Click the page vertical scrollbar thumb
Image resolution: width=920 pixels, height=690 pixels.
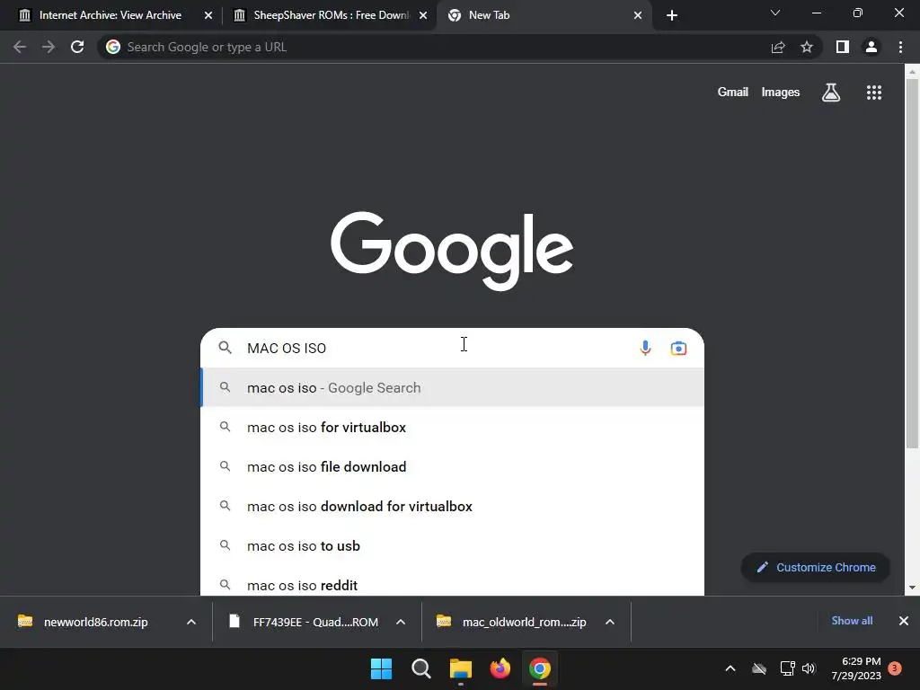pyautogui.click(x=912, y=264)
